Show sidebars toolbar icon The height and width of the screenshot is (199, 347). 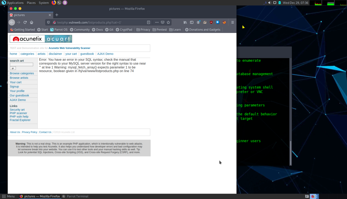coord(191,22)
